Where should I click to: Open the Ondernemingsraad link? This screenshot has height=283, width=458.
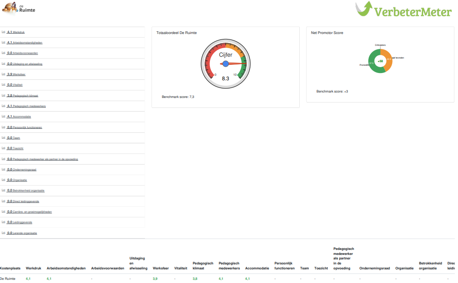[x=24, y=170]
